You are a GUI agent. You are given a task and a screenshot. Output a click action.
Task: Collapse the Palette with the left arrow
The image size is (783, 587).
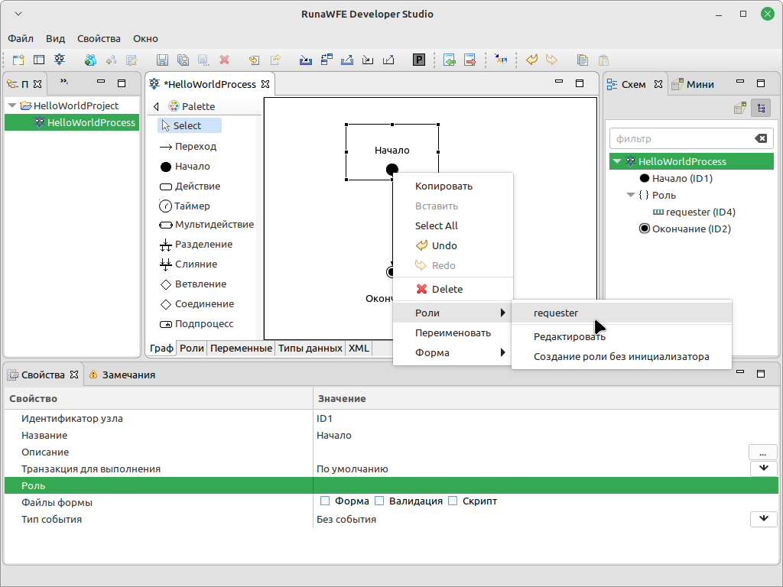coord(156,106)
